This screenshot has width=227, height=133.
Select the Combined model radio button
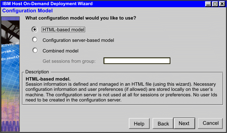tap(35, 50)
